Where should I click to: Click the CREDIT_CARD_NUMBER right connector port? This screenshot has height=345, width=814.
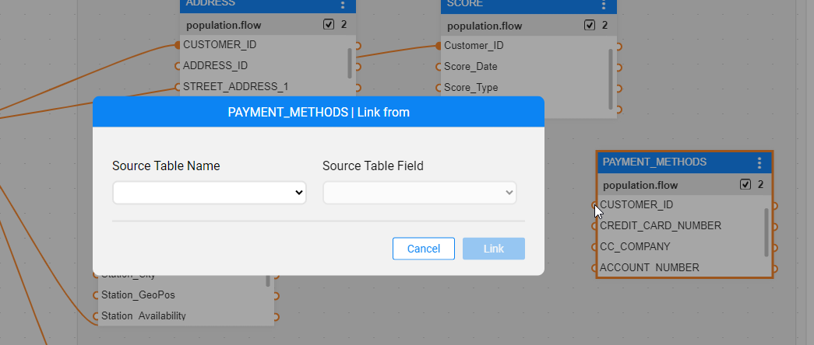pyautogui.click(x=774, y=227)
